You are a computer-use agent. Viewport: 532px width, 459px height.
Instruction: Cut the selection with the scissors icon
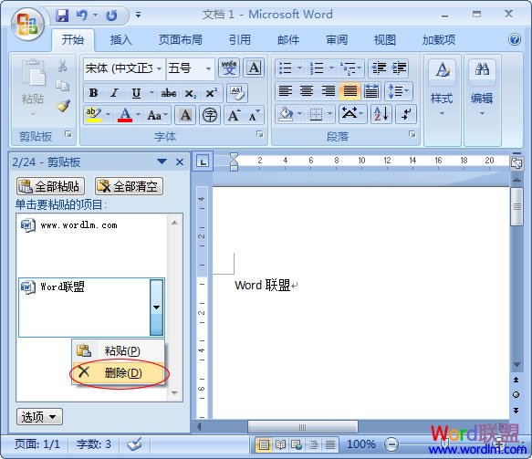pyautogui.click(x=62, y=66)
